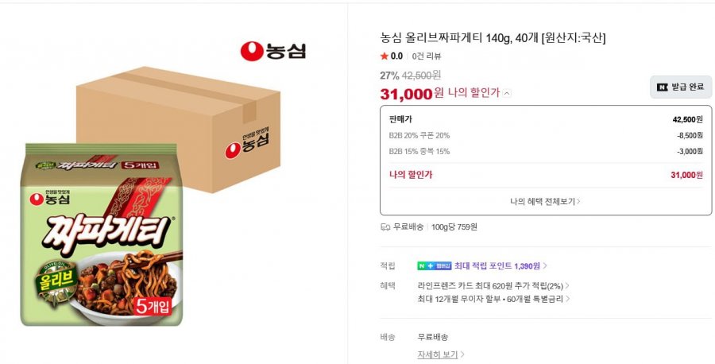
Task: Click the product title 농심 올리브짜파게티
Action: tap(493, 38)
